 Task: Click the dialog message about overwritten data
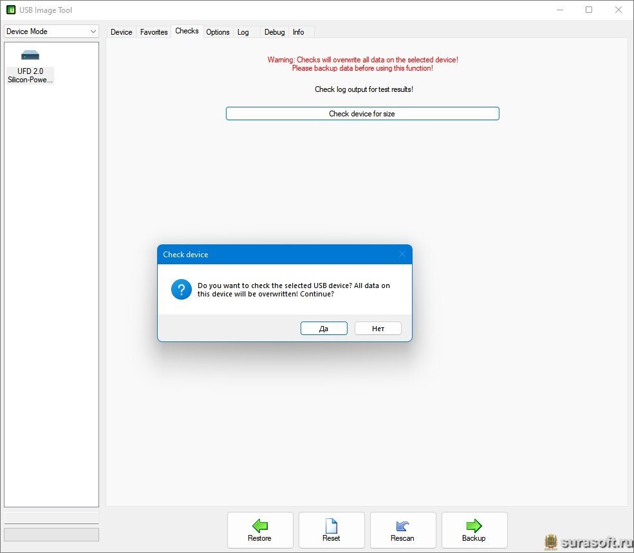294,289
